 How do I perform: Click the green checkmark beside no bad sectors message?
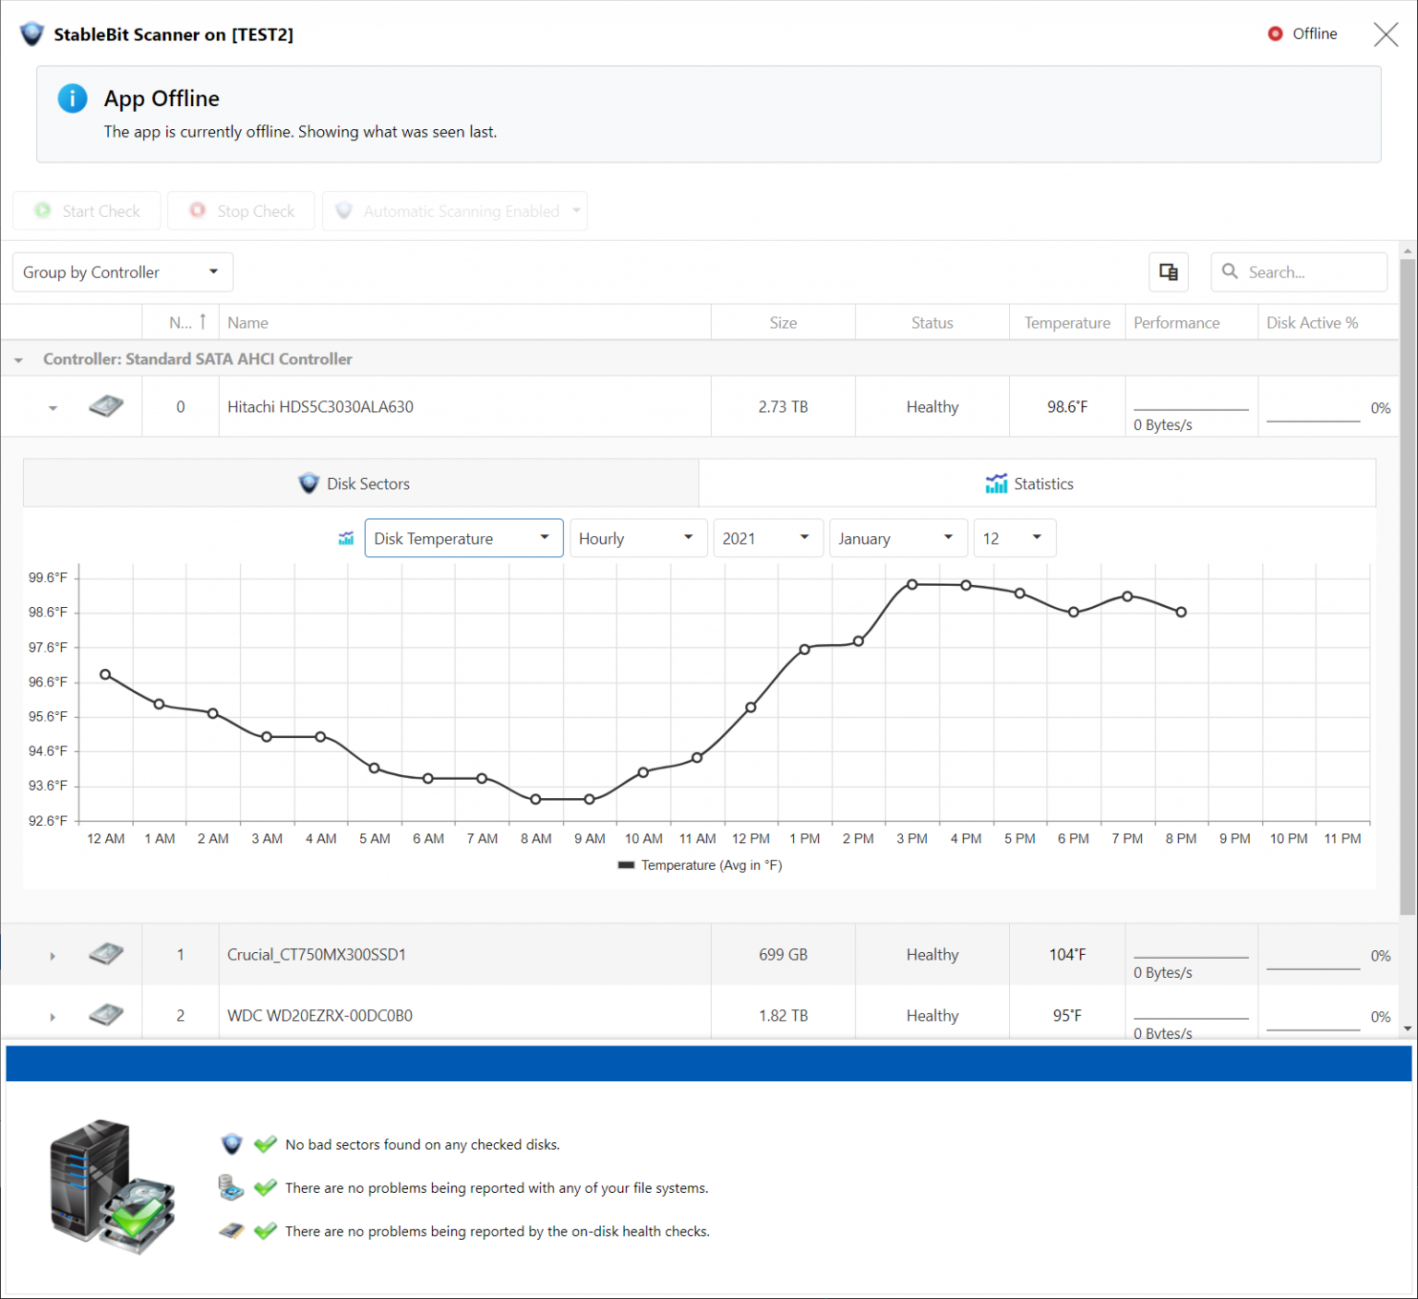265,1144
